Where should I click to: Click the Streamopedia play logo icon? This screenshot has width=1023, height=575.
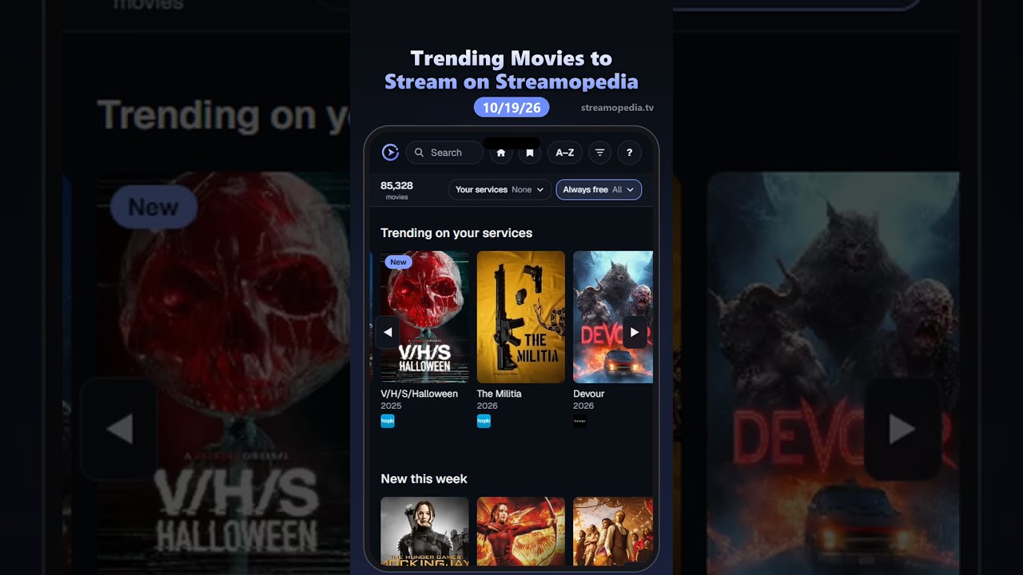(x=390, y=153)
